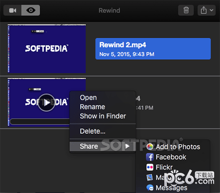
Task: Click the share upload icon in toolbar
Action: pyautogui.click(x=203, y=10)
